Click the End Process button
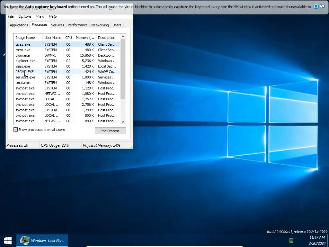Screen dimensions: 329x247 tap(110, 131)
